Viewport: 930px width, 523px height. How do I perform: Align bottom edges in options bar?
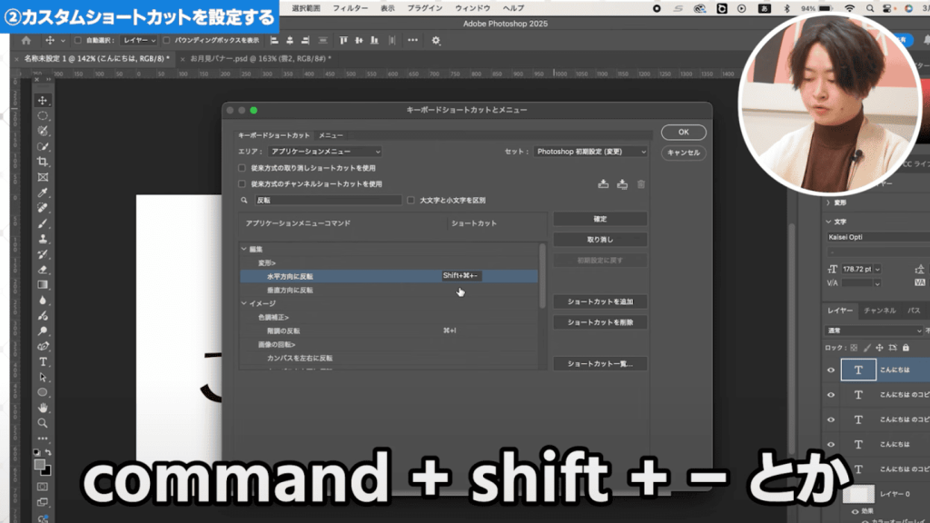[x=374, y=40]
